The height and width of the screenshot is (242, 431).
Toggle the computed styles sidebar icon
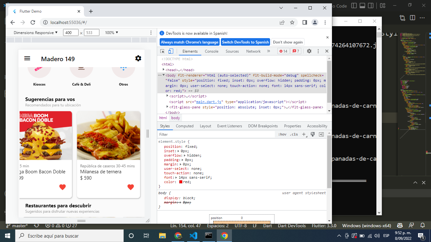coord(321,135)
